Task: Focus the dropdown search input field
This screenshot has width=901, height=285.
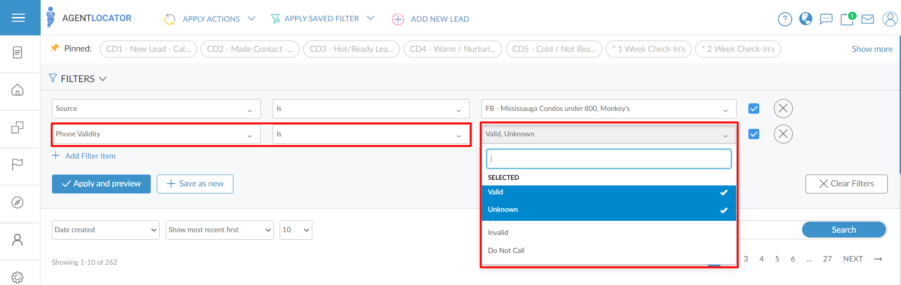Action: coord(609,159)
